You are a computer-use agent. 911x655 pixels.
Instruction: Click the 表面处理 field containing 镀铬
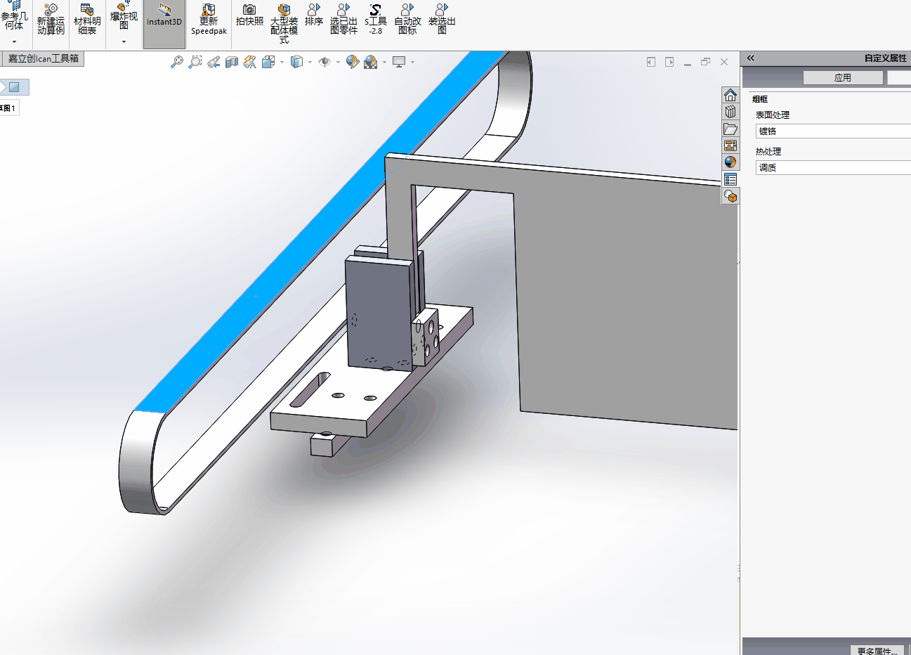[x=833, y=131]
